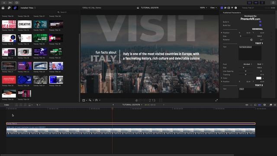The width and height of the screenshot is (277, 156).
Task: Toggle the browser panel layout button
Action: coord(249,3)
